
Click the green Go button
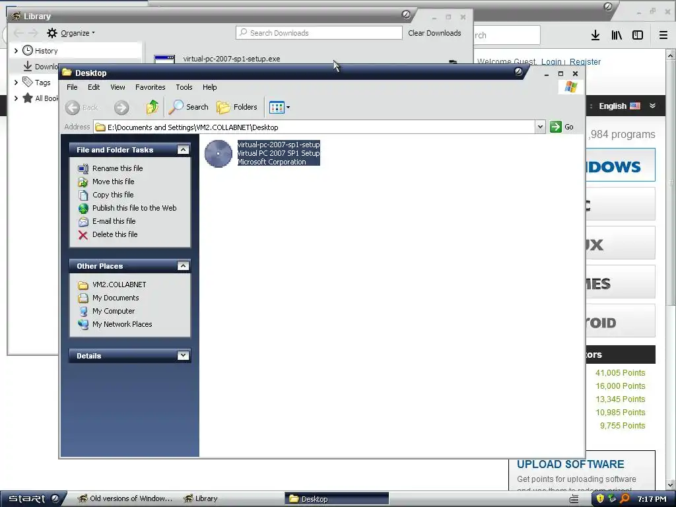[562, 127]
